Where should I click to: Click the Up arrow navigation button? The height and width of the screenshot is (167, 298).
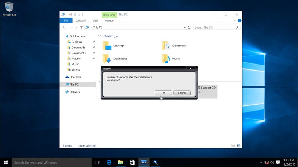(x=81, y=27)
